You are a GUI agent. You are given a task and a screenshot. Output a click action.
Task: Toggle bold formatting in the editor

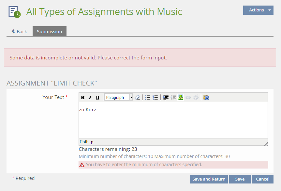click(x=83, y=97)
